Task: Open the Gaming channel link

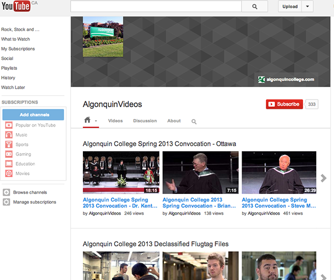Action: point(23,154)
